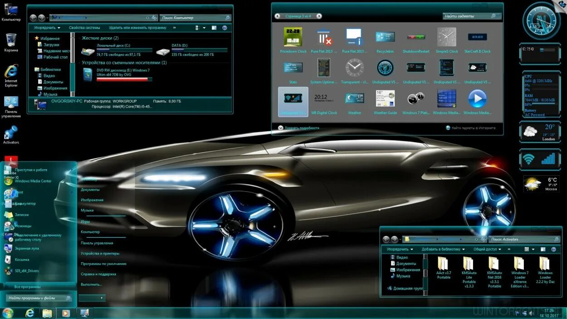Select the Transparent clock gadget

point(354,71)
